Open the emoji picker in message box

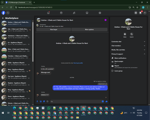point(103,101)
